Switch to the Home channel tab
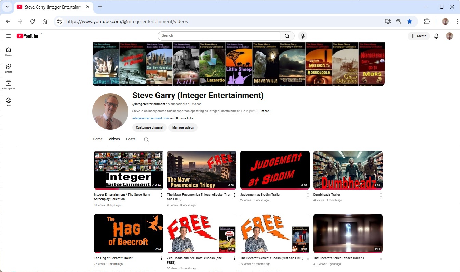The height and width of the screenshot is (272, 460). point(97,139)
